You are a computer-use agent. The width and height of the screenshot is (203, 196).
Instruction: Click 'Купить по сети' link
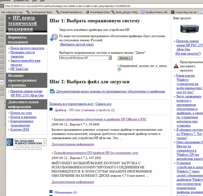pyautogui.click(x=21, y=113)
